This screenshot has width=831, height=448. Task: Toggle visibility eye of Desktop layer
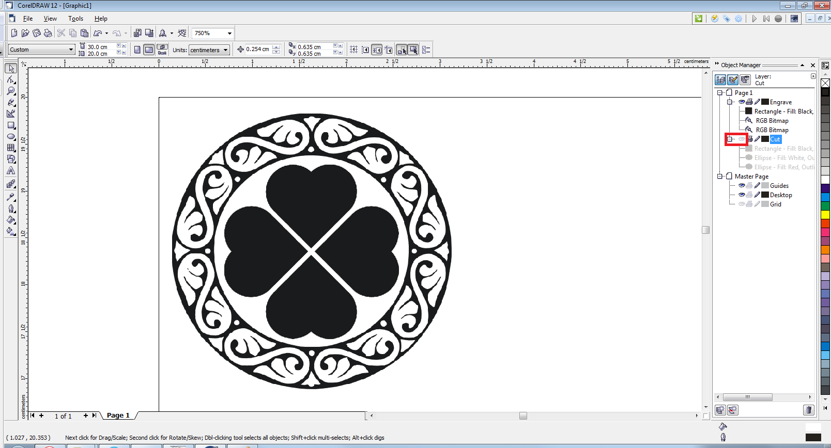(742, 195)
